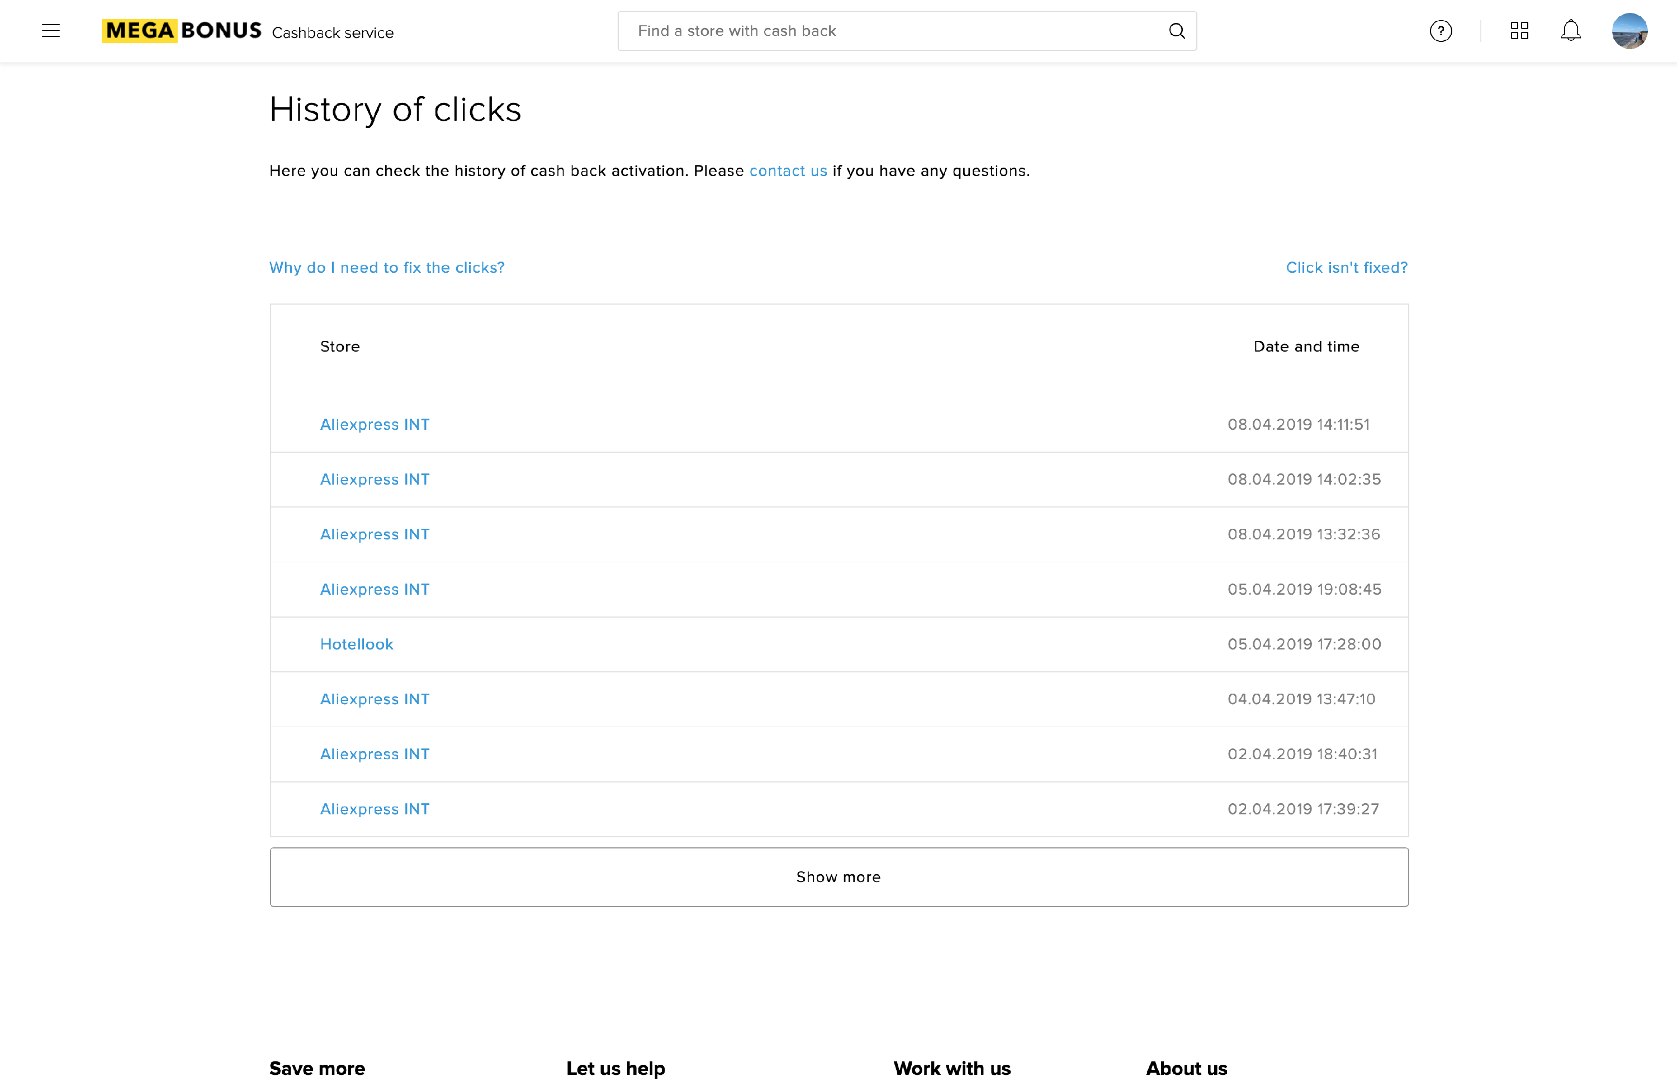Expand list with Show more button
This screenshot has width=1677, height=1086.
click(839, 877)
